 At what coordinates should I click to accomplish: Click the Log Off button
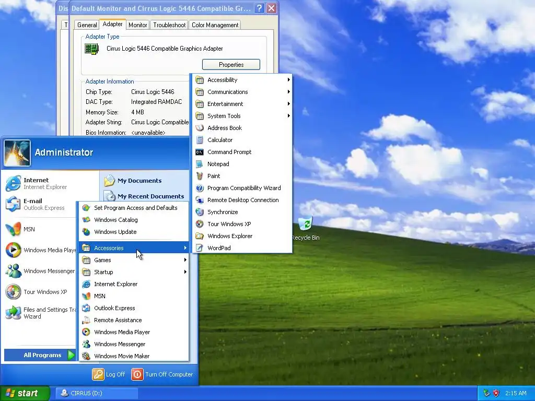pyautogui.click(x=109, y=374)
